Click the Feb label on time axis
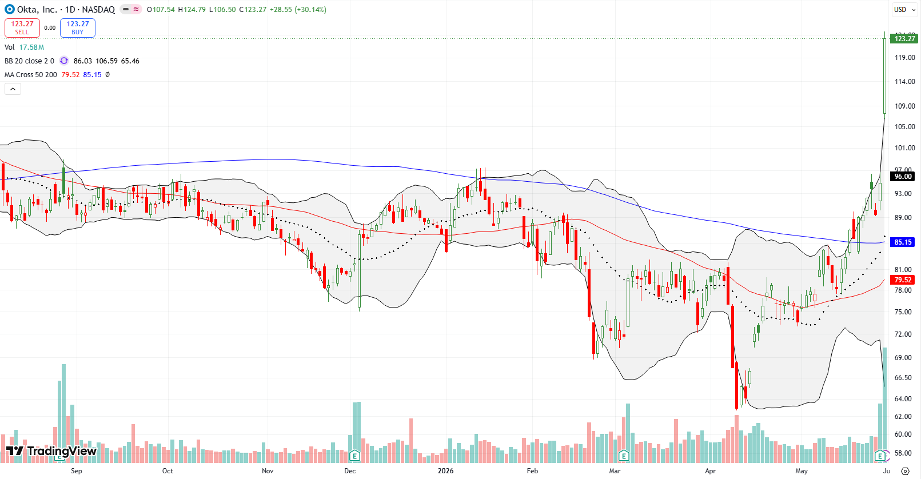Screen dimensions: 921x479 (532, 471)
